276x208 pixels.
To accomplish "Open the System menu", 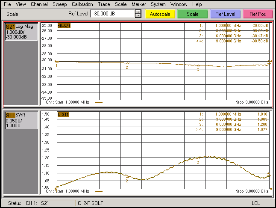I will click(158, 4).
